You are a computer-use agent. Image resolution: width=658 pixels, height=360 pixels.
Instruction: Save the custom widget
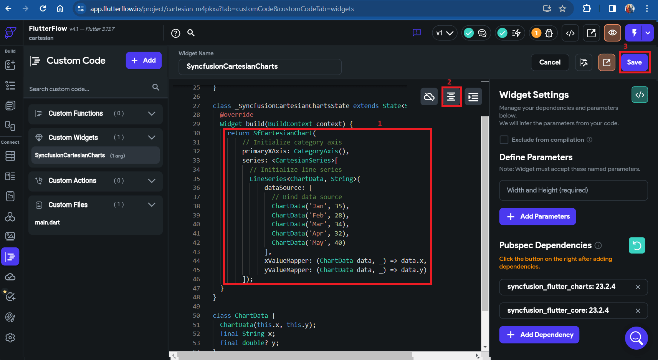click(x=634, y=62)
